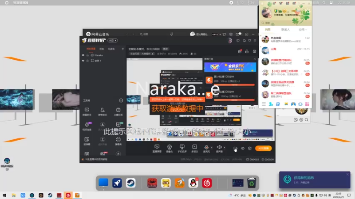The image size is (355, 199).
Task: Open QQ main menu hamburger icon
Action: pos(264,104)
